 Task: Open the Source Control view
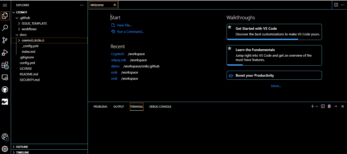point(5,40)
